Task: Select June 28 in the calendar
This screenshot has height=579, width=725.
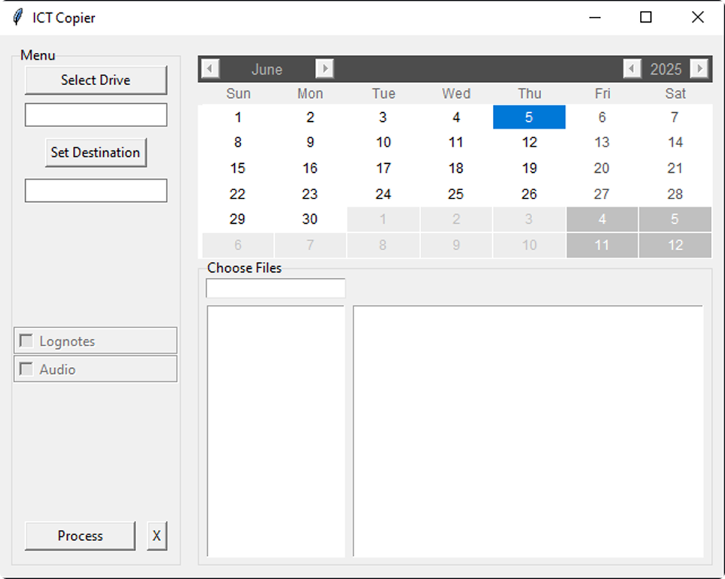Action: (x=675, y=194)
